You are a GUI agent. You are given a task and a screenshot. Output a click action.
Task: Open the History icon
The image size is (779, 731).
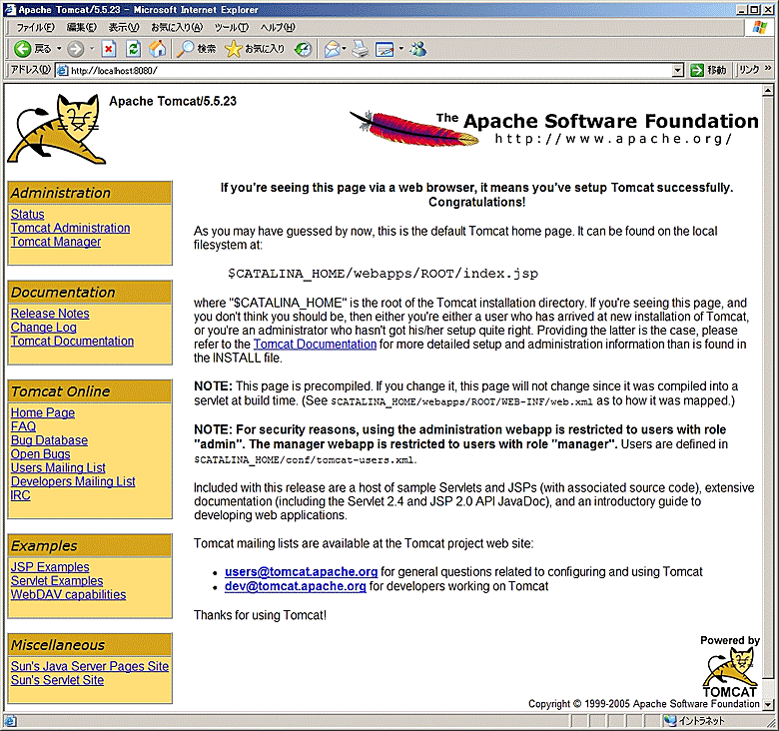pyautogui.click(x=303, y=49)
